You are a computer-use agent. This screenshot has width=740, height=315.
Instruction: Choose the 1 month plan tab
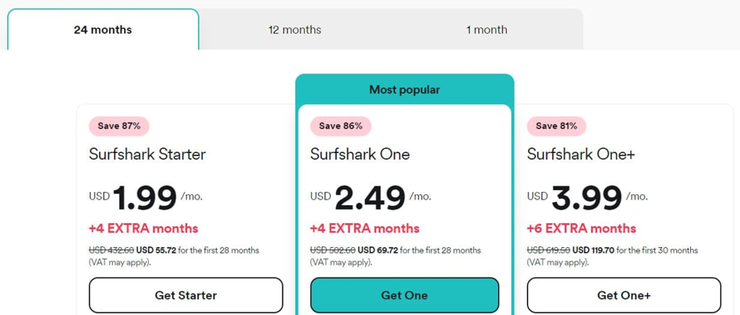(487, 30)
